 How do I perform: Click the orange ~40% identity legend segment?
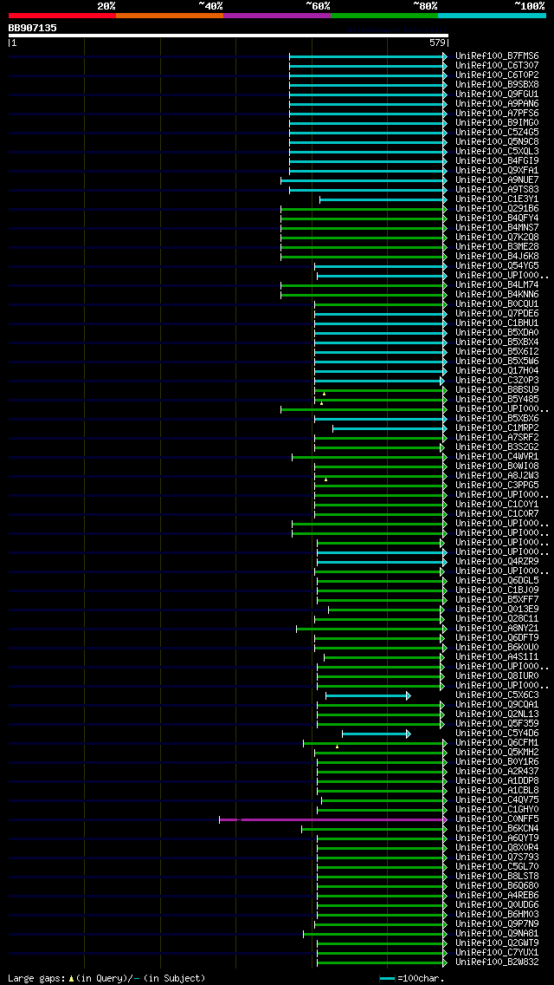point(170,15)
